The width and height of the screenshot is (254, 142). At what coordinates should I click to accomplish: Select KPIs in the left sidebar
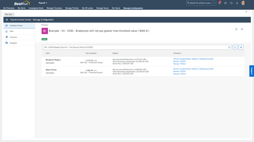coord(12,31)
